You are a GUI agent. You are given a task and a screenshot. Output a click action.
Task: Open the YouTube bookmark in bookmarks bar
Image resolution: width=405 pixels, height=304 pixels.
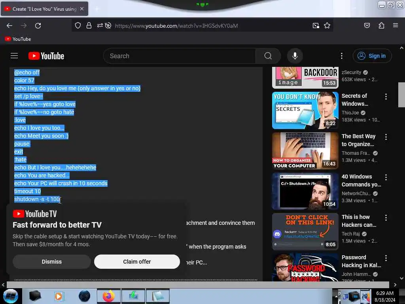tap(18, 39)
